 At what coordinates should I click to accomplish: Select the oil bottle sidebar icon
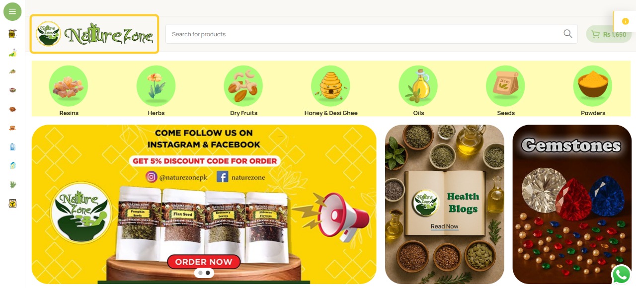pos(12,53)
